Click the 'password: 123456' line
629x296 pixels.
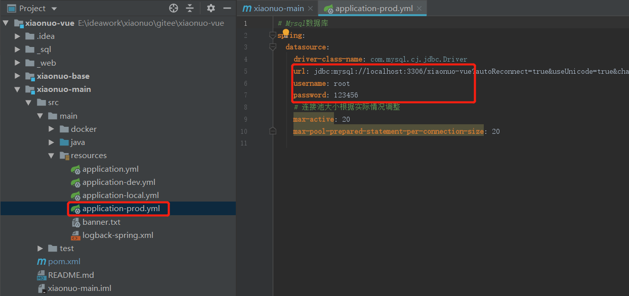325,95
